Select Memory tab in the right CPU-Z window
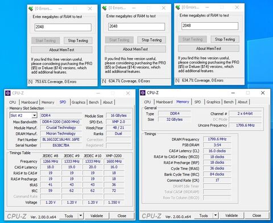273x223 pixels. click(x=183, y=102)
